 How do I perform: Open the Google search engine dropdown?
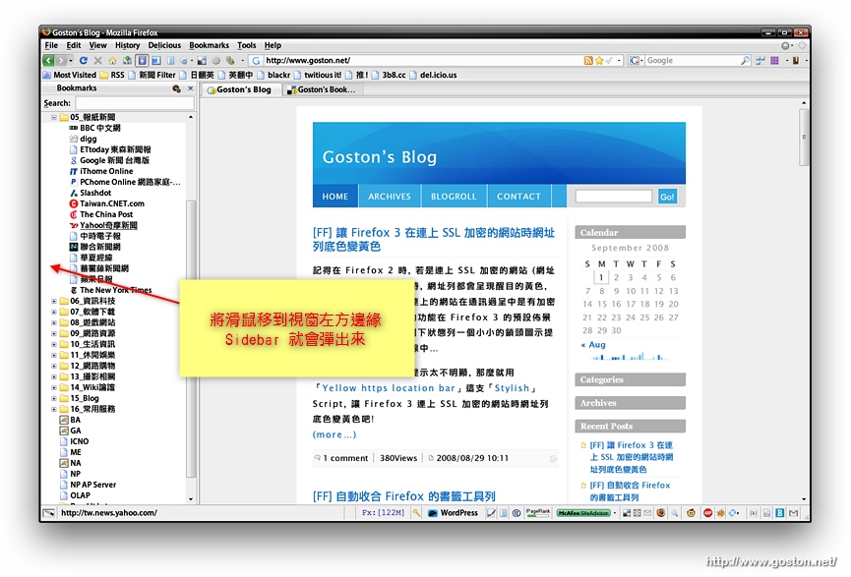coord(636,60)
